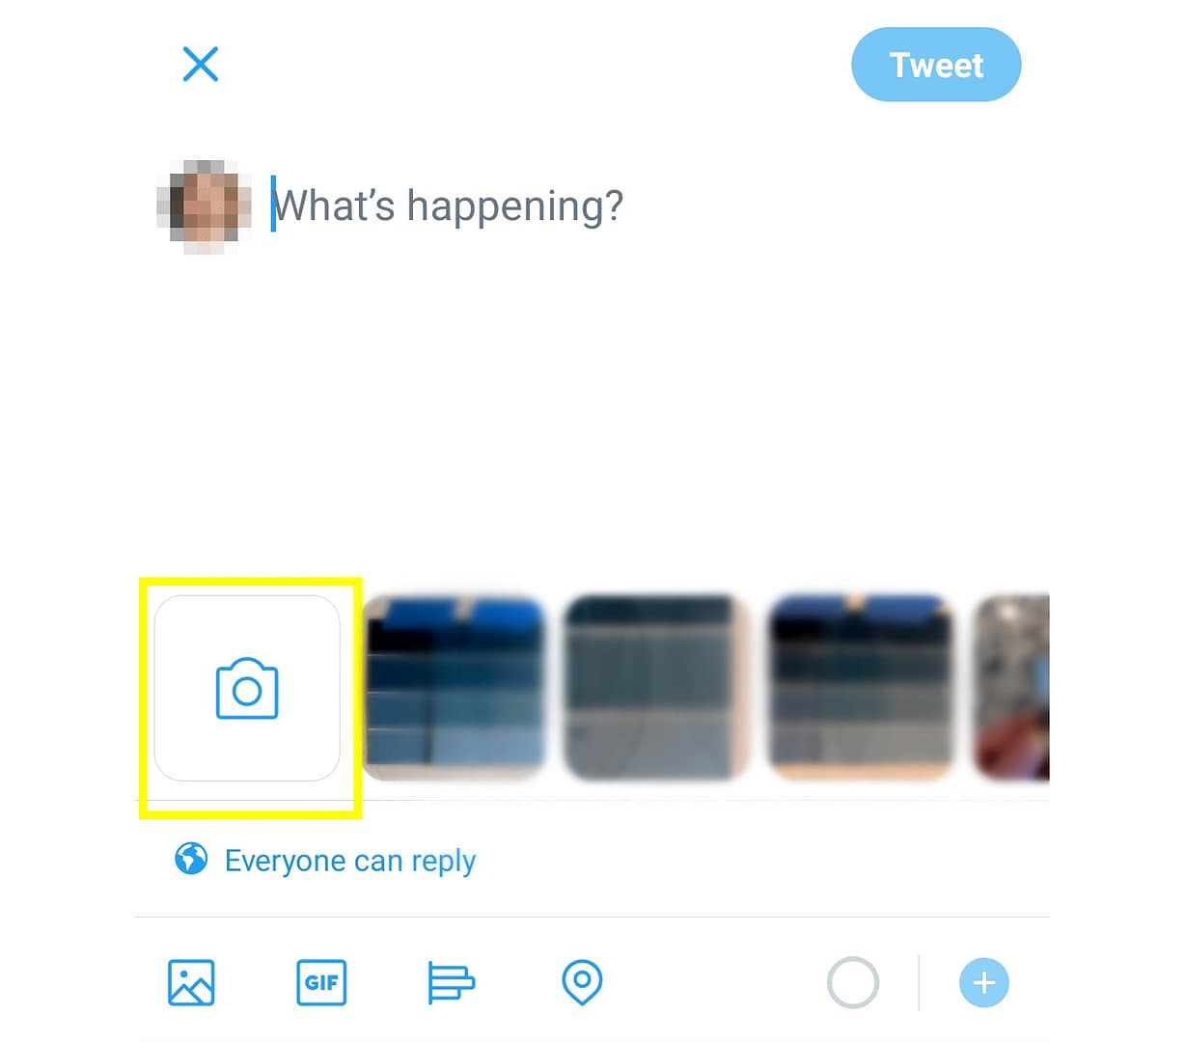Open the pixelated profile avatar
The image size is (1185, 1042).
(x=205, y=206)
